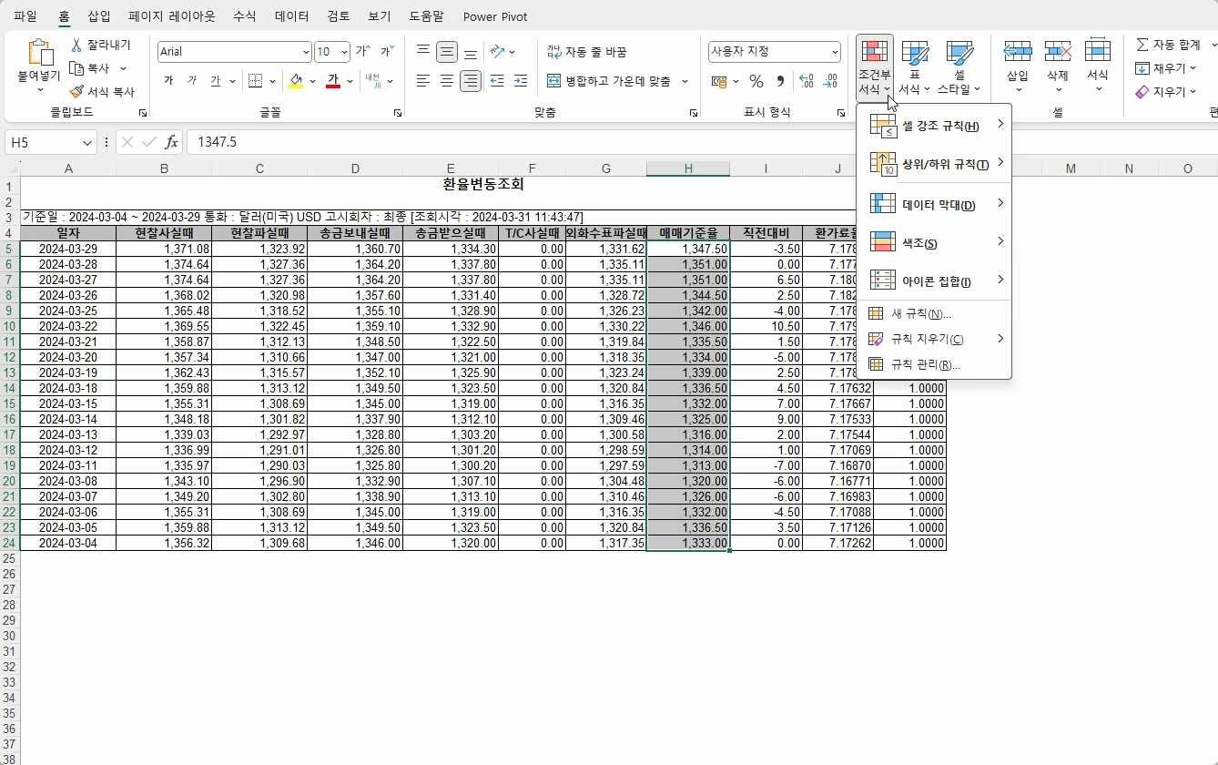Click the insert function fx icon
The height and width of the screenshot is (765, 1218).
[171, 142]
